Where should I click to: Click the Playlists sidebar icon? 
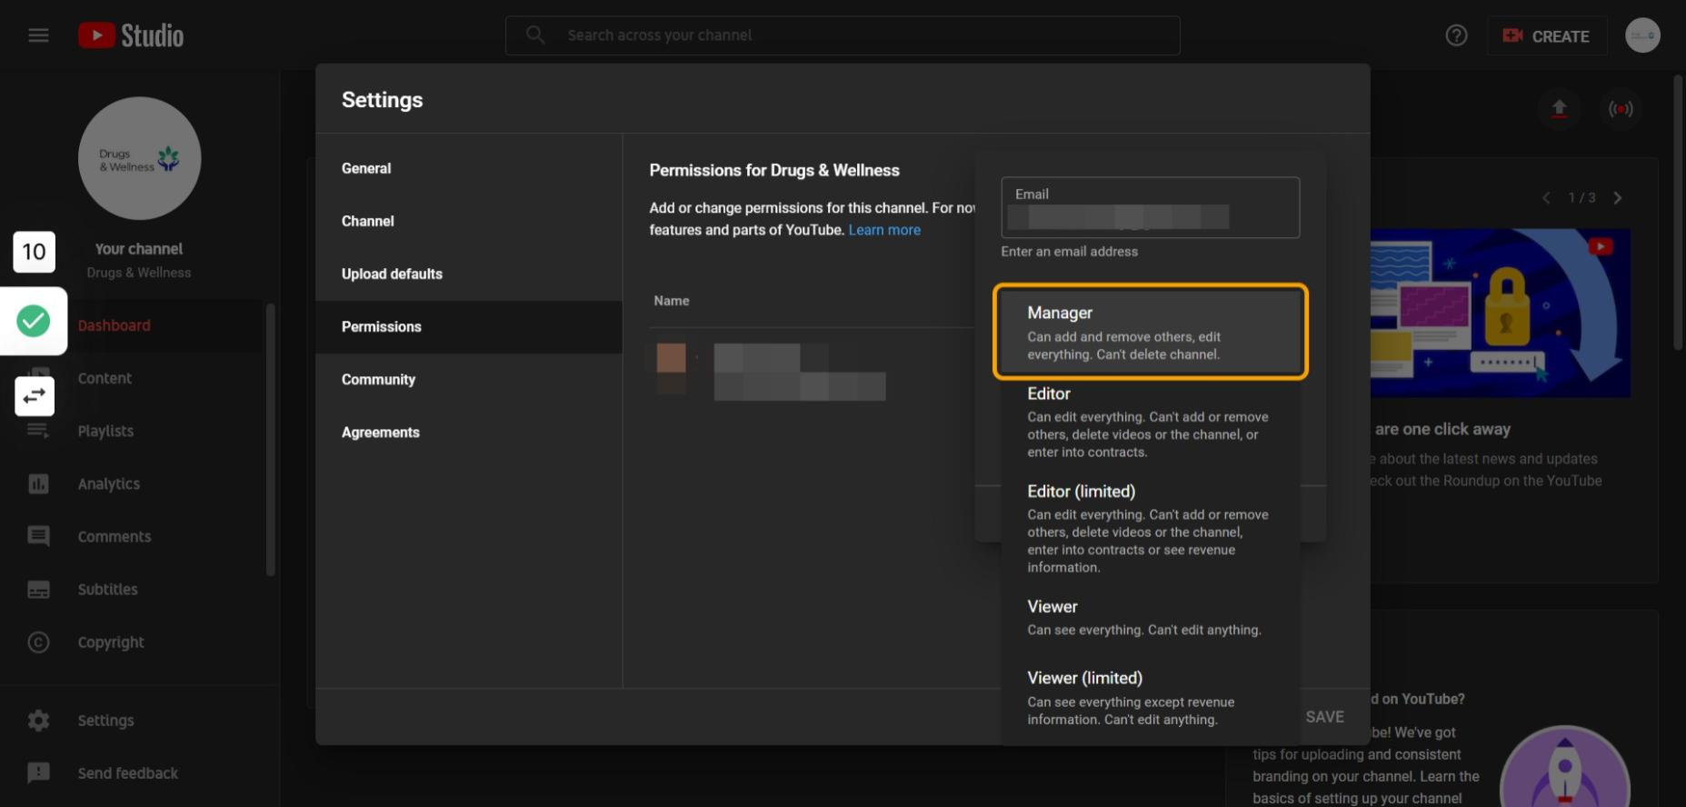(x=38, y=431)
